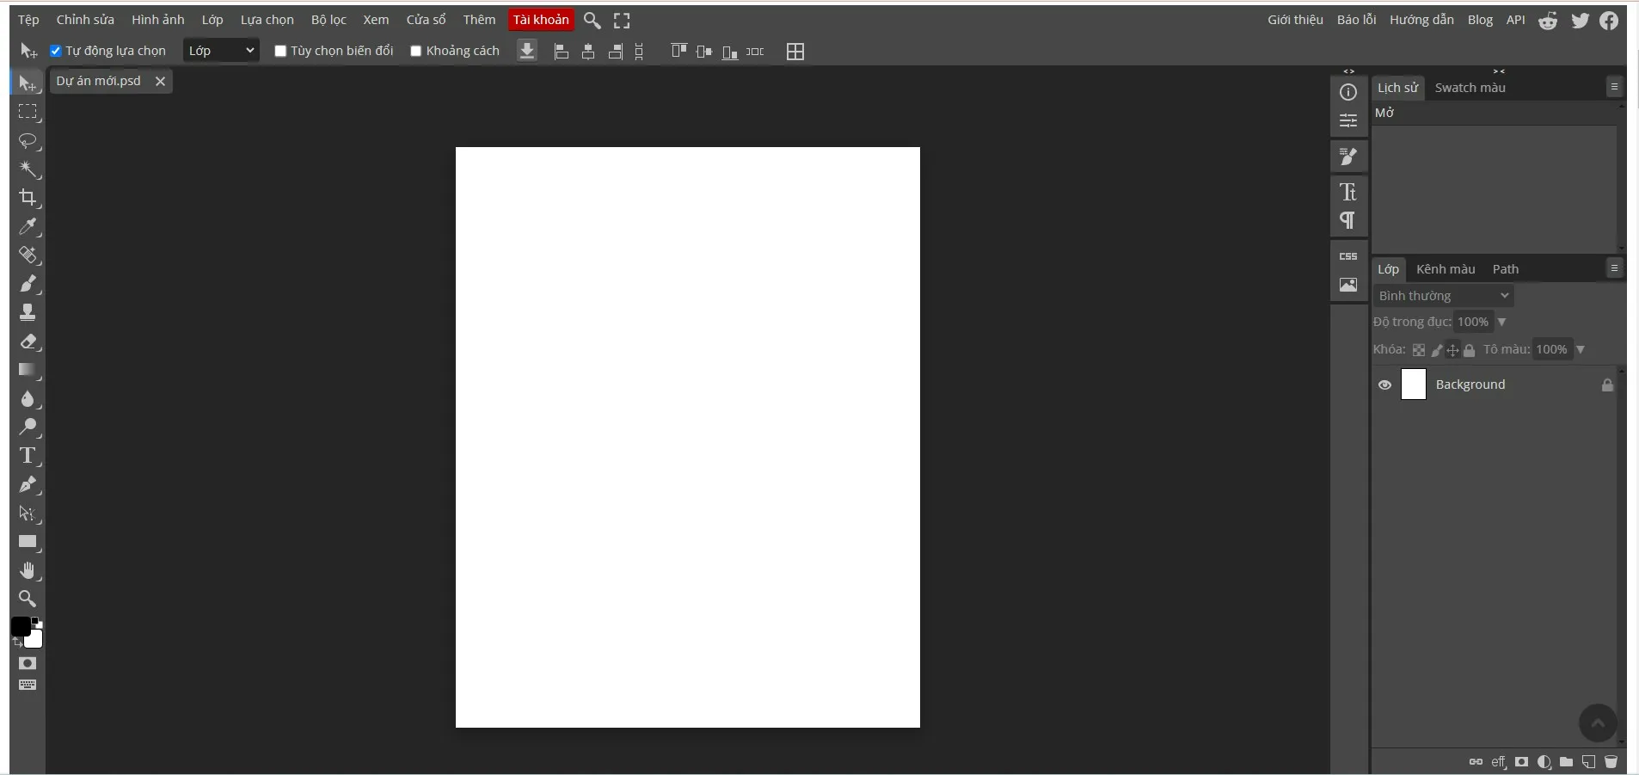Select the Path Select tool
Viewport: 1639px width, 775px height.
28,514
